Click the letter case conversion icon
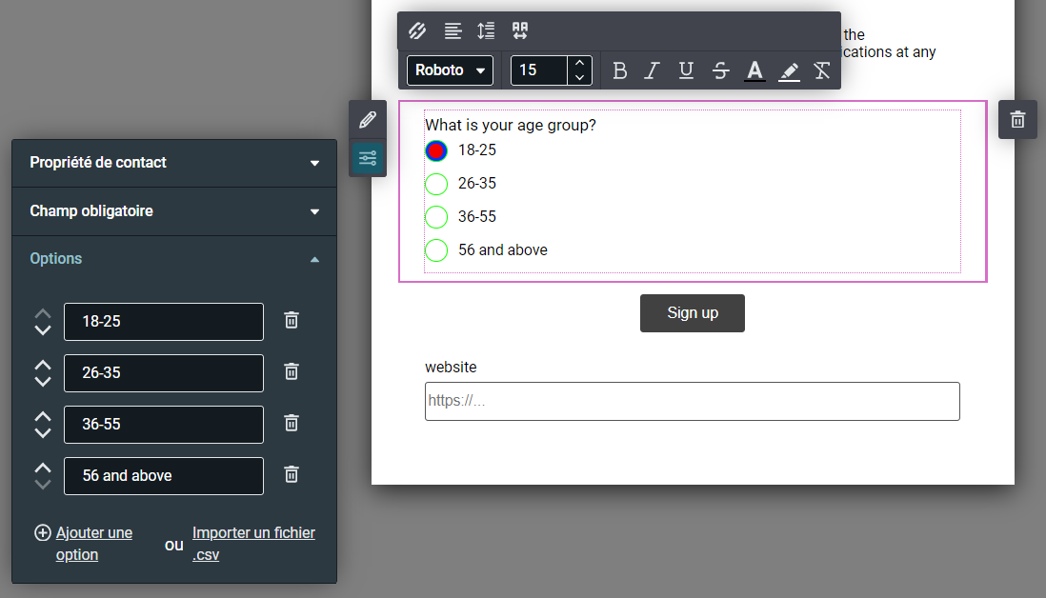Screen dimensions: 1046x598 (520, 30)
